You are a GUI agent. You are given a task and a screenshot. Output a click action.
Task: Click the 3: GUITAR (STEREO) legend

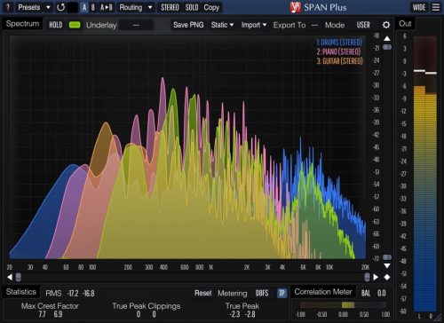[x=339, y=61]
